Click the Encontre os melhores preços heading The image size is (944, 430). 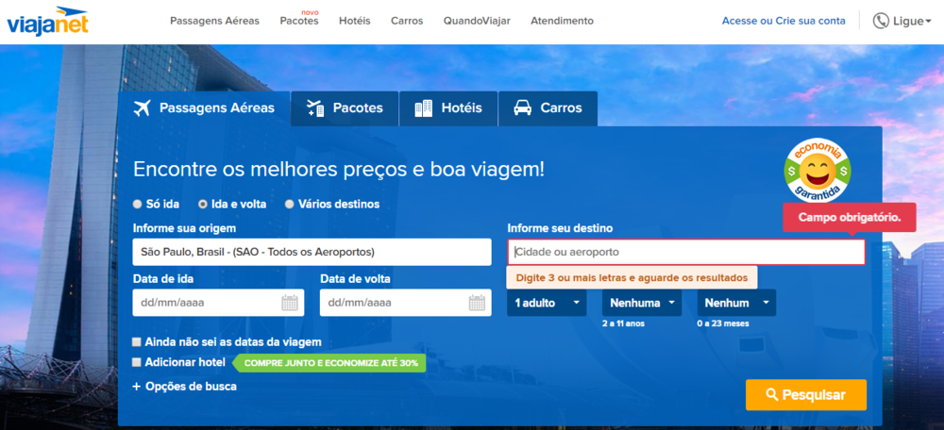pyautogui.click(x=339, y=169)
